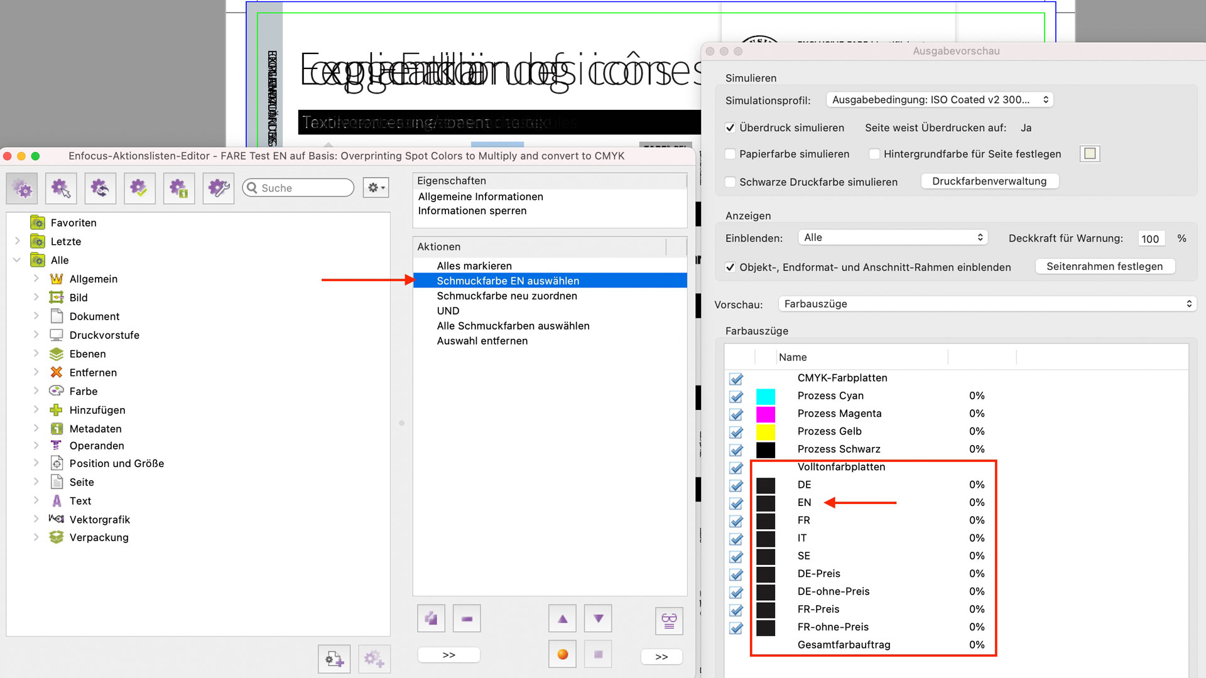Toggle Überdruck simulieren checkbox
The image size is (1206, 678).
point(729,127)
